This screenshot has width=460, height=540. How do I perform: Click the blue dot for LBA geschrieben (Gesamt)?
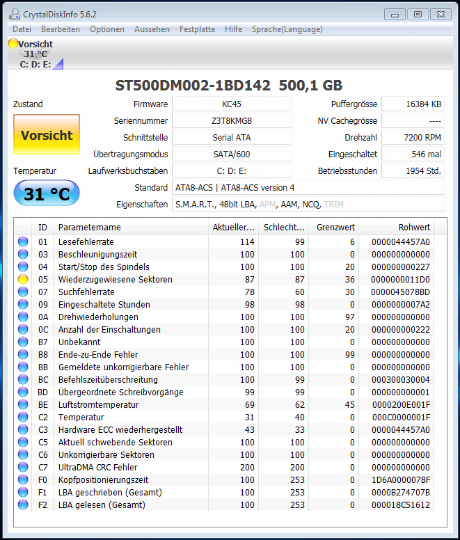pyautogui.click(x=23, y=492)
